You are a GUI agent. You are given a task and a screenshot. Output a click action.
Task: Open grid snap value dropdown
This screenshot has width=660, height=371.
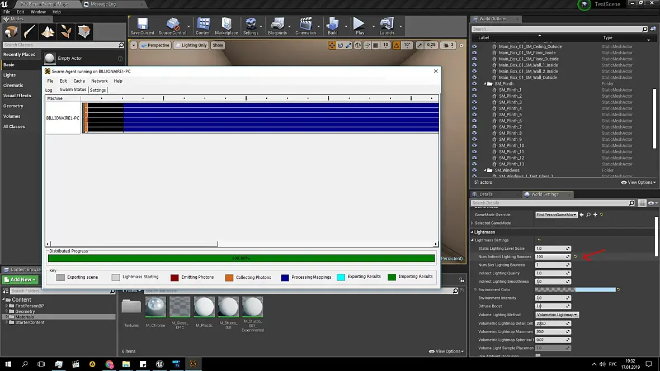385,45
